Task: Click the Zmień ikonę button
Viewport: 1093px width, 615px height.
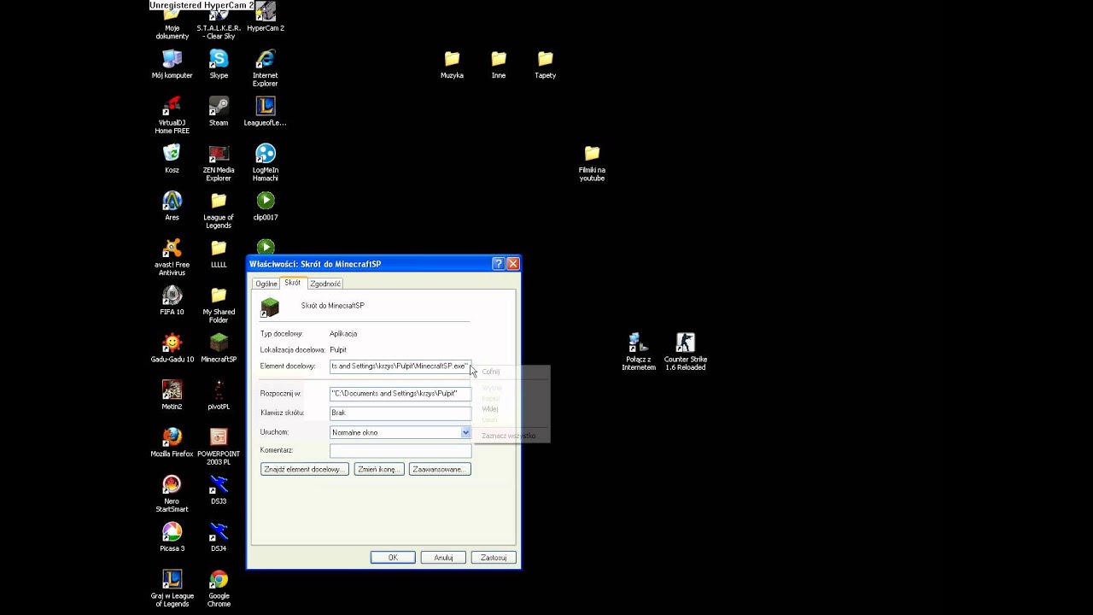Action: click(x=379, y=469)
